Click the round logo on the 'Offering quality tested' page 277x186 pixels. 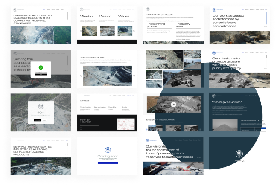[15, 10]
